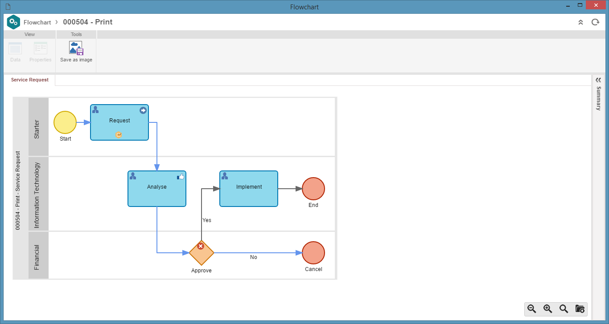This screenshot has width=609, height=324.
Task: Select the End event circle
Action: (x=313, y=189)
